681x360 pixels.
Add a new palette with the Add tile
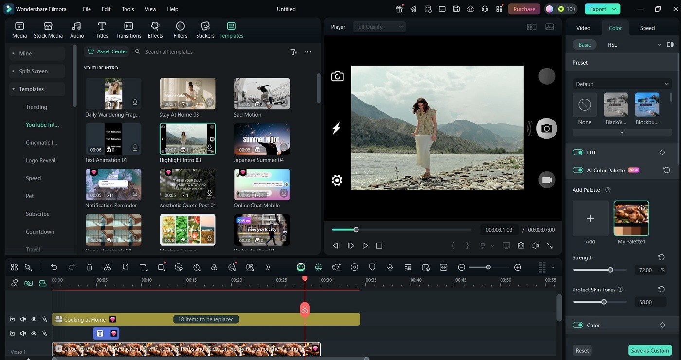[591, 219]
